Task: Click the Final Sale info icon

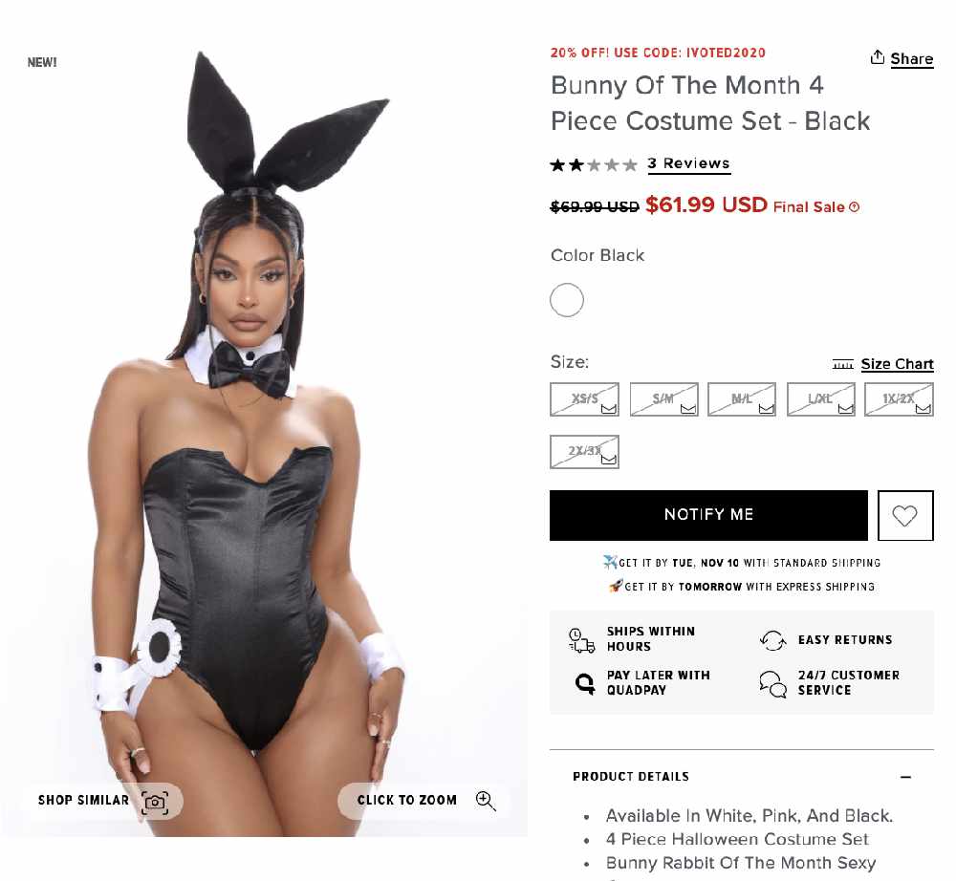Action: click(x=854, y=207)
